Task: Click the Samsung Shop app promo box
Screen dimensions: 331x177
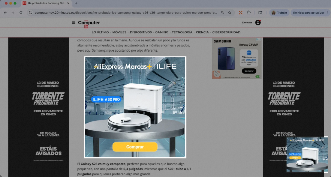Action: coord(249,58)
